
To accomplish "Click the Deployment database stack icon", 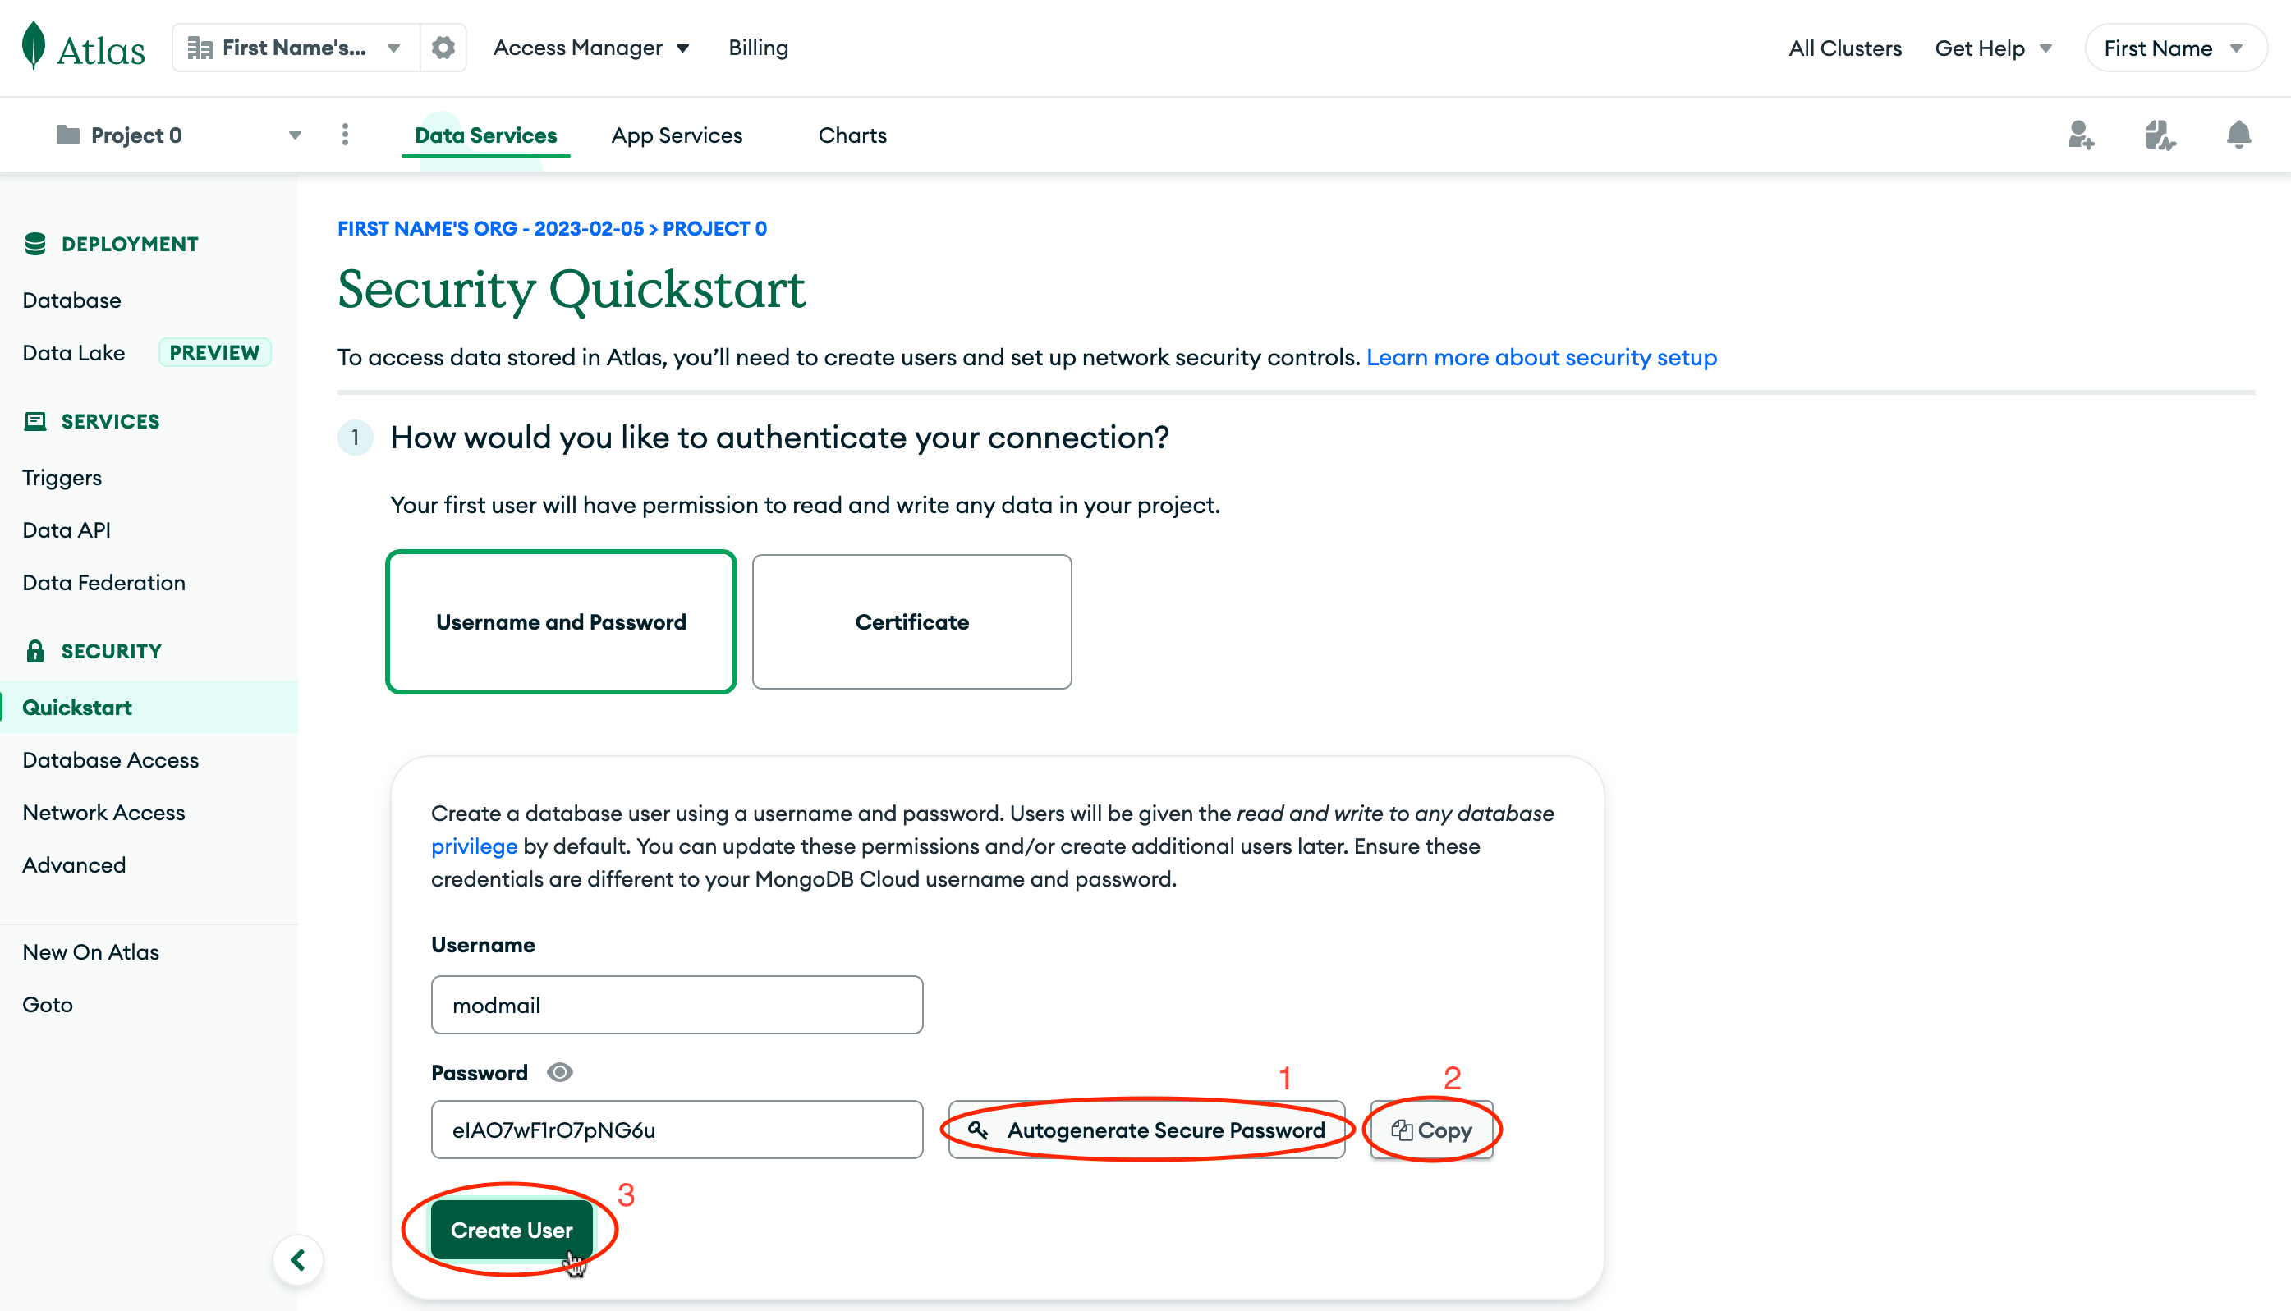I will 35,242.
